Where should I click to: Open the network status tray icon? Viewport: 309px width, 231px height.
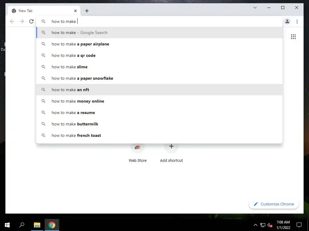pyautogui.click(x=263, y=225)
